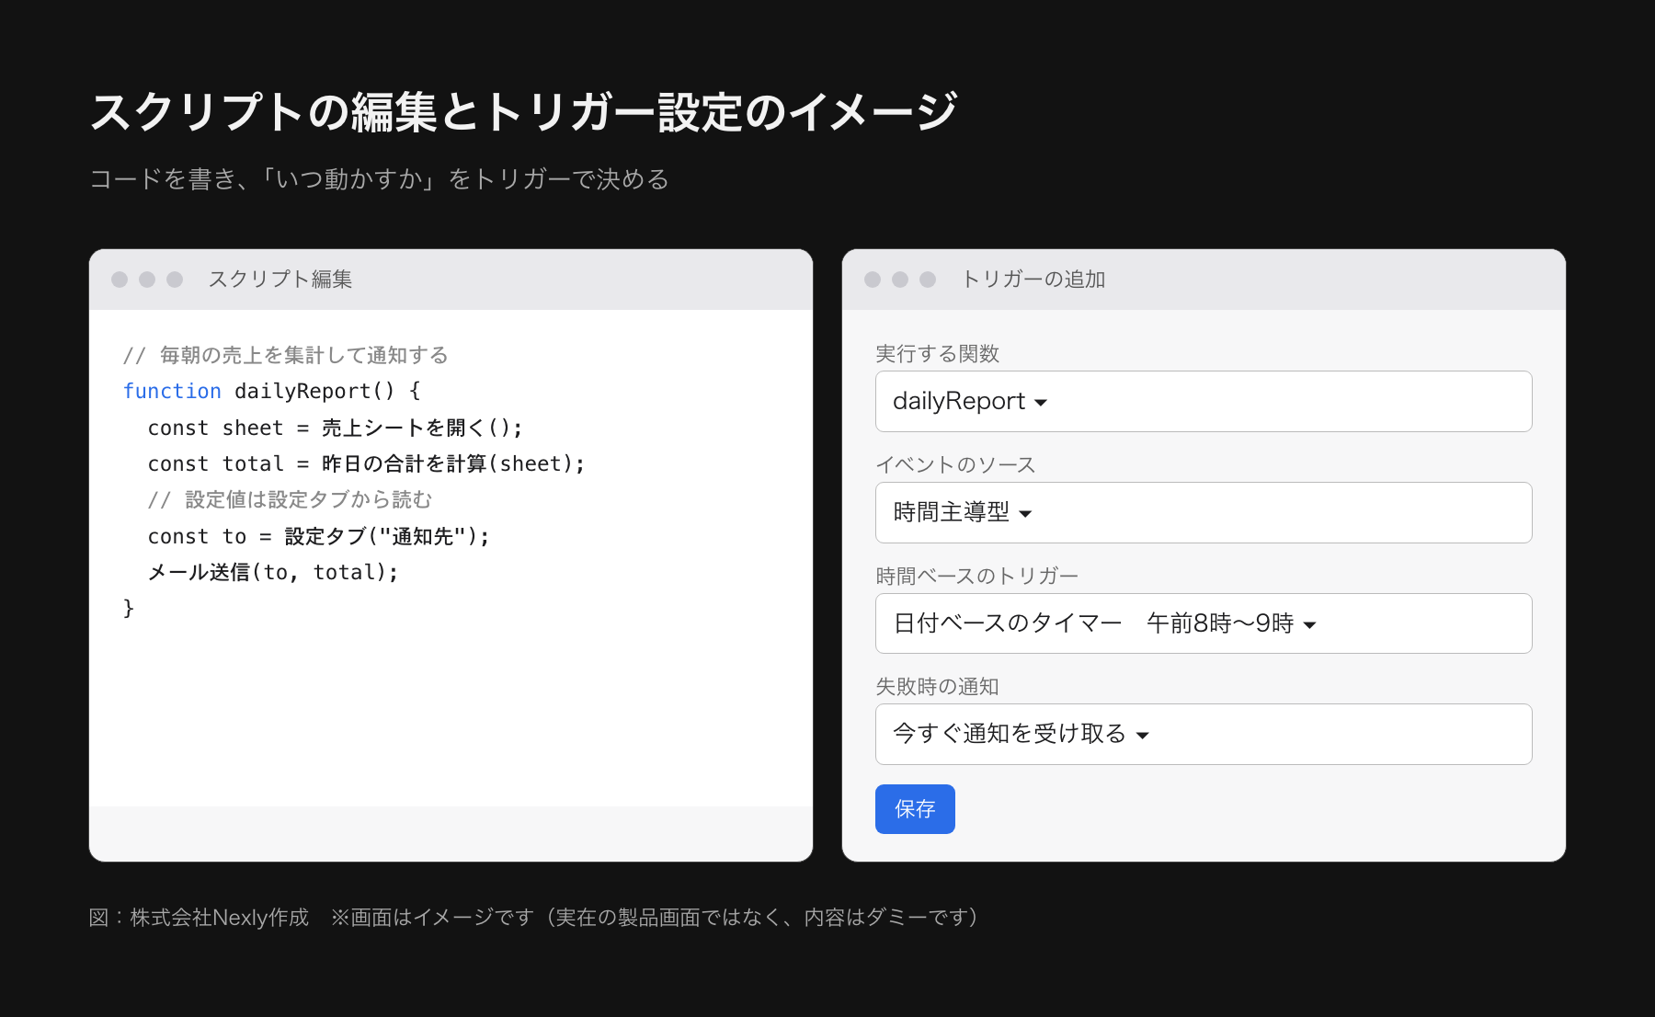Click the トリガーの追加 window title
1655x1017 pixels.
click(1033, 279)
